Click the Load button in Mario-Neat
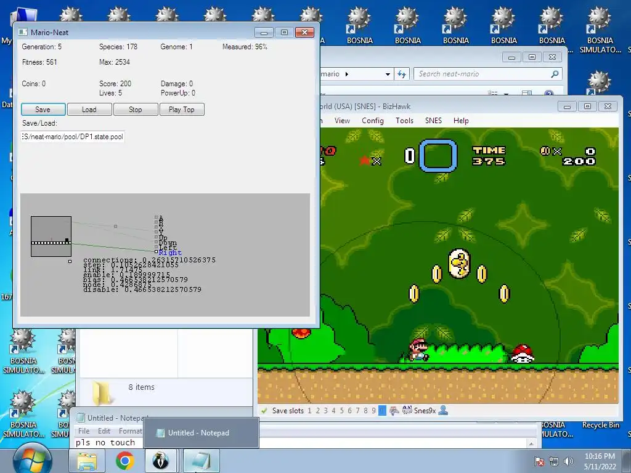 tap(89, 110)
